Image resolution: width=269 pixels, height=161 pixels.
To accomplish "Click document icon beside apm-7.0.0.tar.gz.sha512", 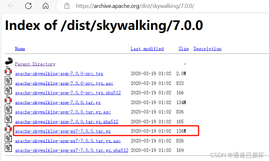I will [x=8, y=119].
